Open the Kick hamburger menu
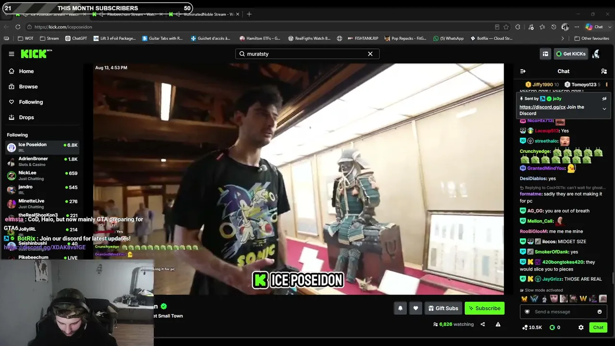This screenshot has width=615, height=346. click(12, 54)
